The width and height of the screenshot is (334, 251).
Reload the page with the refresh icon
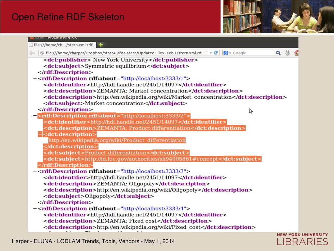point(216,53)
